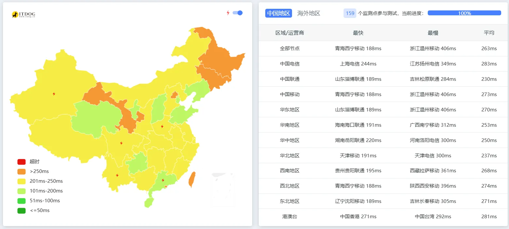
Task: Click the lightning marker in Sichuan area
Action: pyautogui.click(x=122, y=142)
